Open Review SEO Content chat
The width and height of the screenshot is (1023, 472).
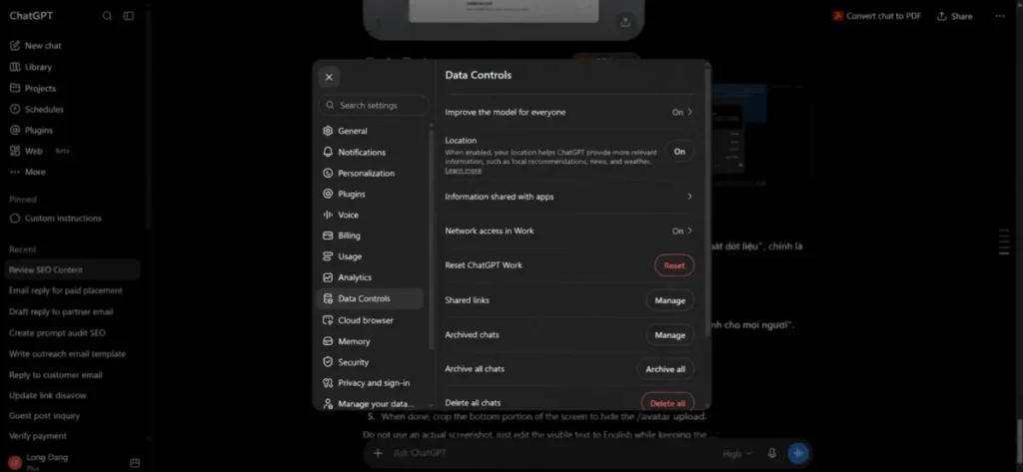click(72, 269)
